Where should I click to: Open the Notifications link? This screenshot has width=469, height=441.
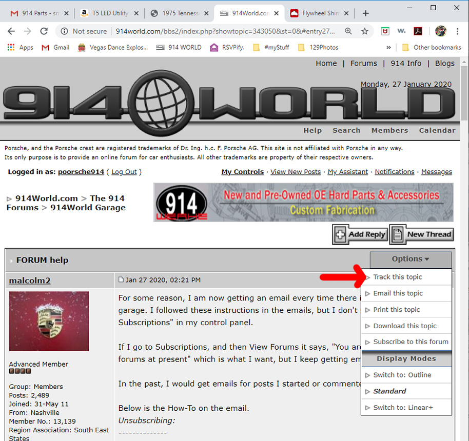coord(395,172)
